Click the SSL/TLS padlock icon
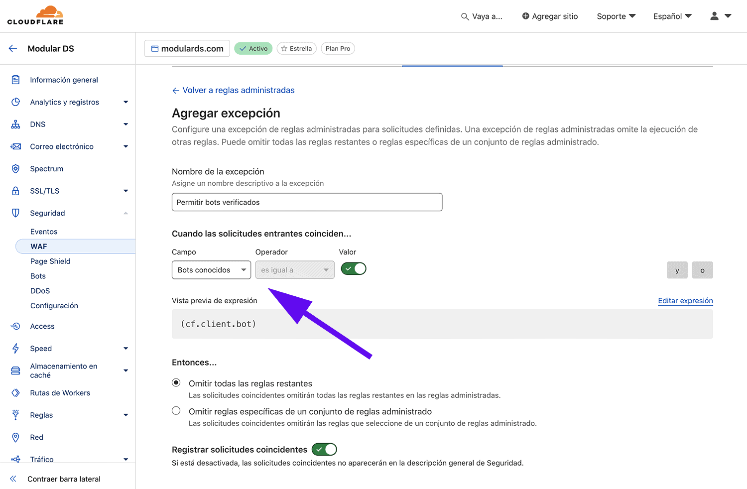The height and width of the screenshot is (489, 747). [16, 191]
